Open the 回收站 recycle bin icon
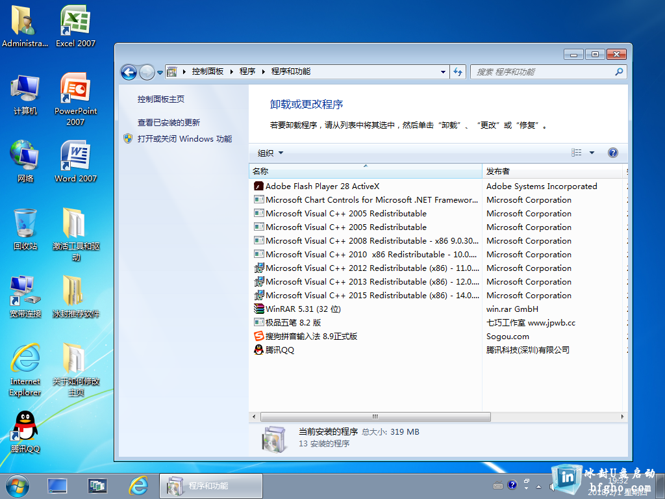The width and height of the screenshot is (665, 499). coord(25,229)
